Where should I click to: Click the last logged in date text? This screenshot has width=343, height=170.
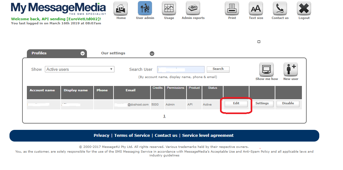tap(56, 23)
